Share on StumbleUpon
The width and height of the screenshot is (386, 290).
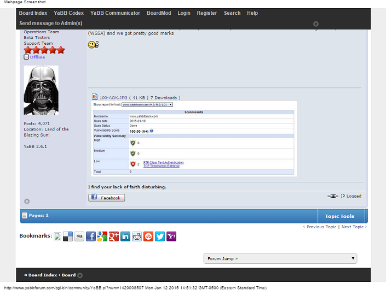click(148, 236)
